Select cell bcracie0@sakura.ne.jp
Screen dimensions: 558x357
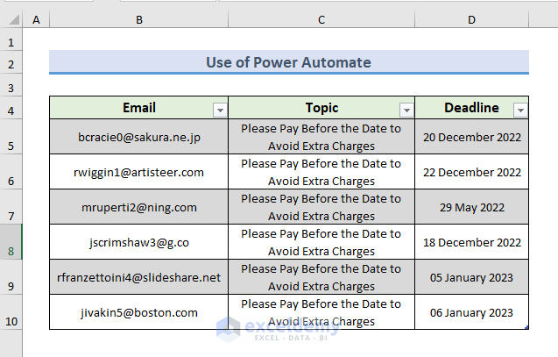(138, 137)
